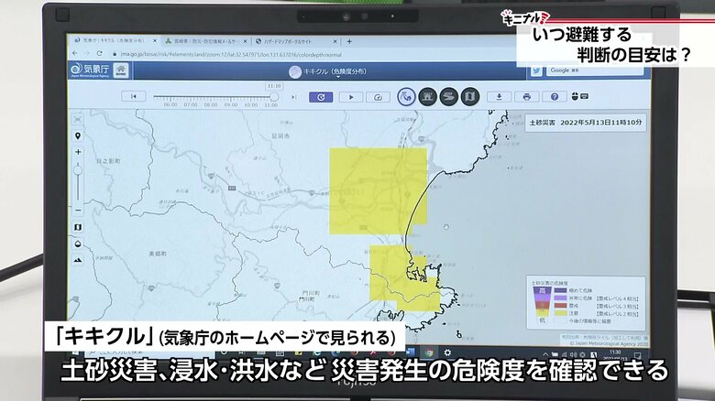Screen dimensions: 715x401
Task: Step timeline forward one frame
Action: tap(293, 97)
